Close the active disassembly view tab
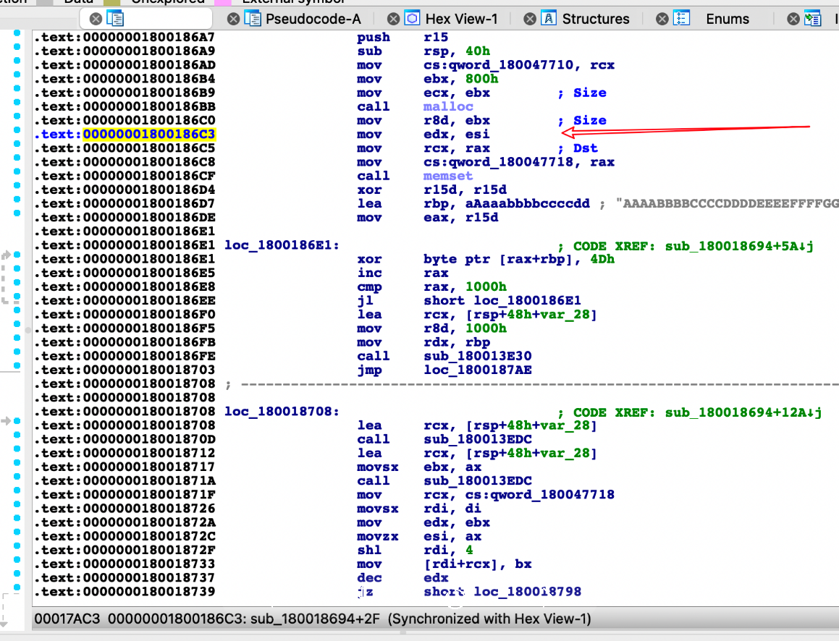Viewport: 839px width, 641px height. coord(95,19)
